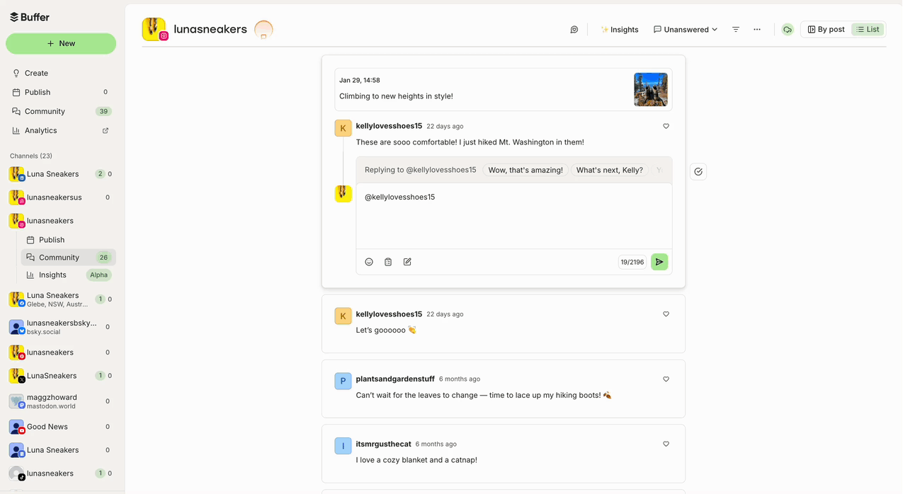Switch to List view
Viewport: 903px width, 494px height.
[x=868, y=30]
